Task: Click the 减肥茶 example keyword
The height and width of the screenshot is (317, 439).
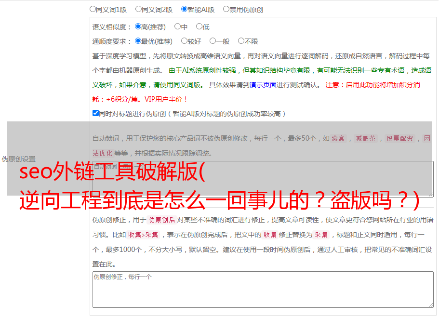Action: pos(365,138)
